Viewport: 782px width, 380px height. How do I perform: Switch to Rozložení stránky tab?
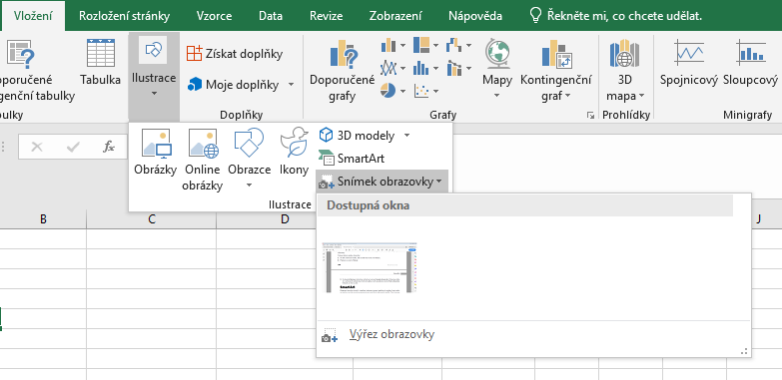(124, 16)
